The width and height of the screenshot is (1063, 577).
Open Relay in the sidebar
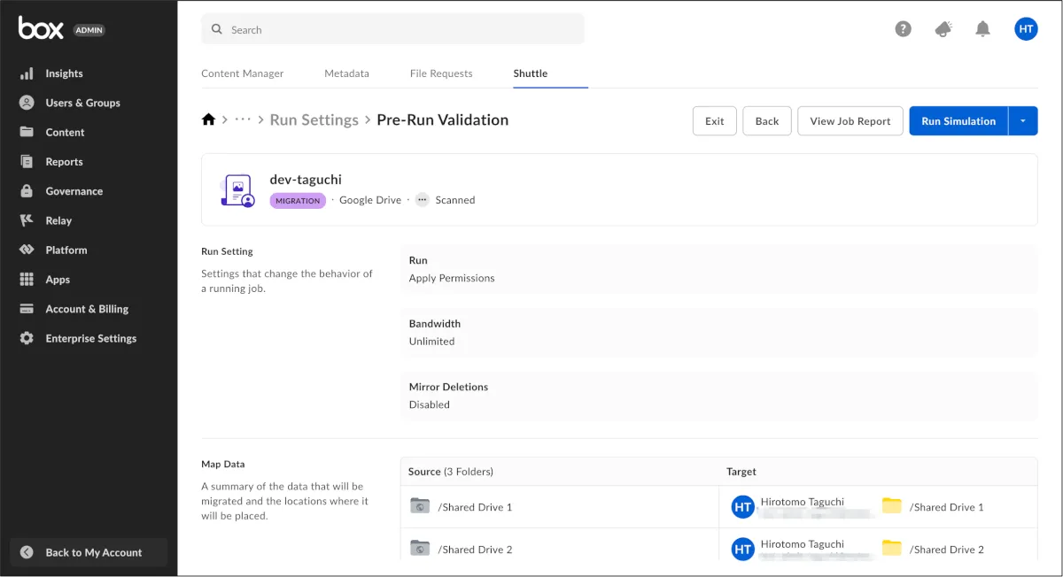pyautogui.click(x=58, y=220)
